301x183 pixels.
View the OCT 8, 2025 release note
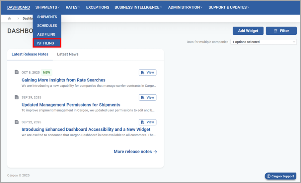click(147, 72)
